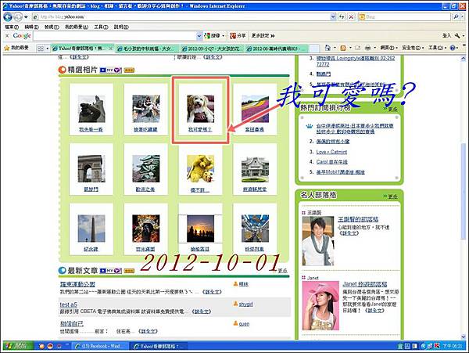Open the 說明(H) menu
The height and width of the screenshot is (353, 469).
click(121, 27)
